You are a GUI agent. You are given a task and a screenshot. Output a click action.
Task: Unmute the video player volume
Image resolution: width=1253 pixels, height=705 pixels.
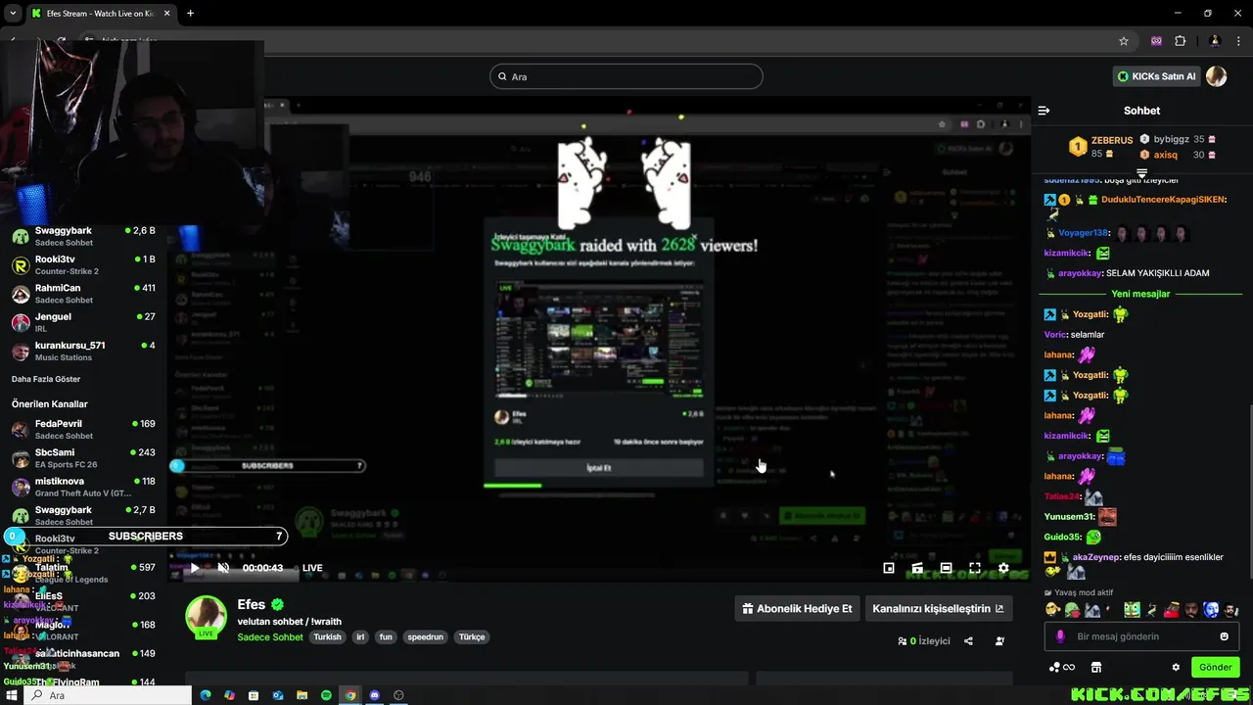coord(223,568)
